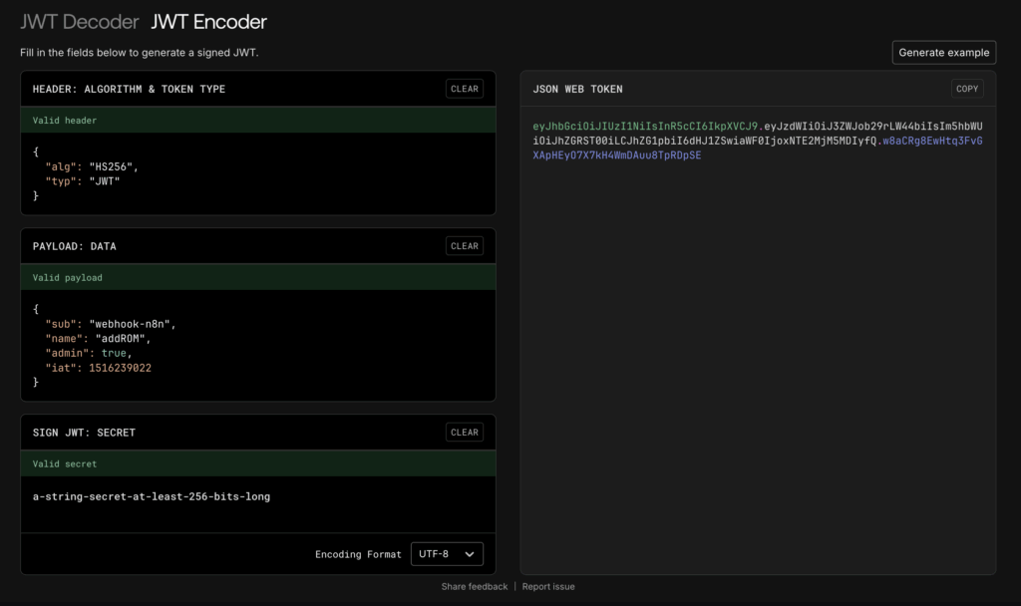
Task: Click the iat value 1516239022
Action: (x=120, y=368)
